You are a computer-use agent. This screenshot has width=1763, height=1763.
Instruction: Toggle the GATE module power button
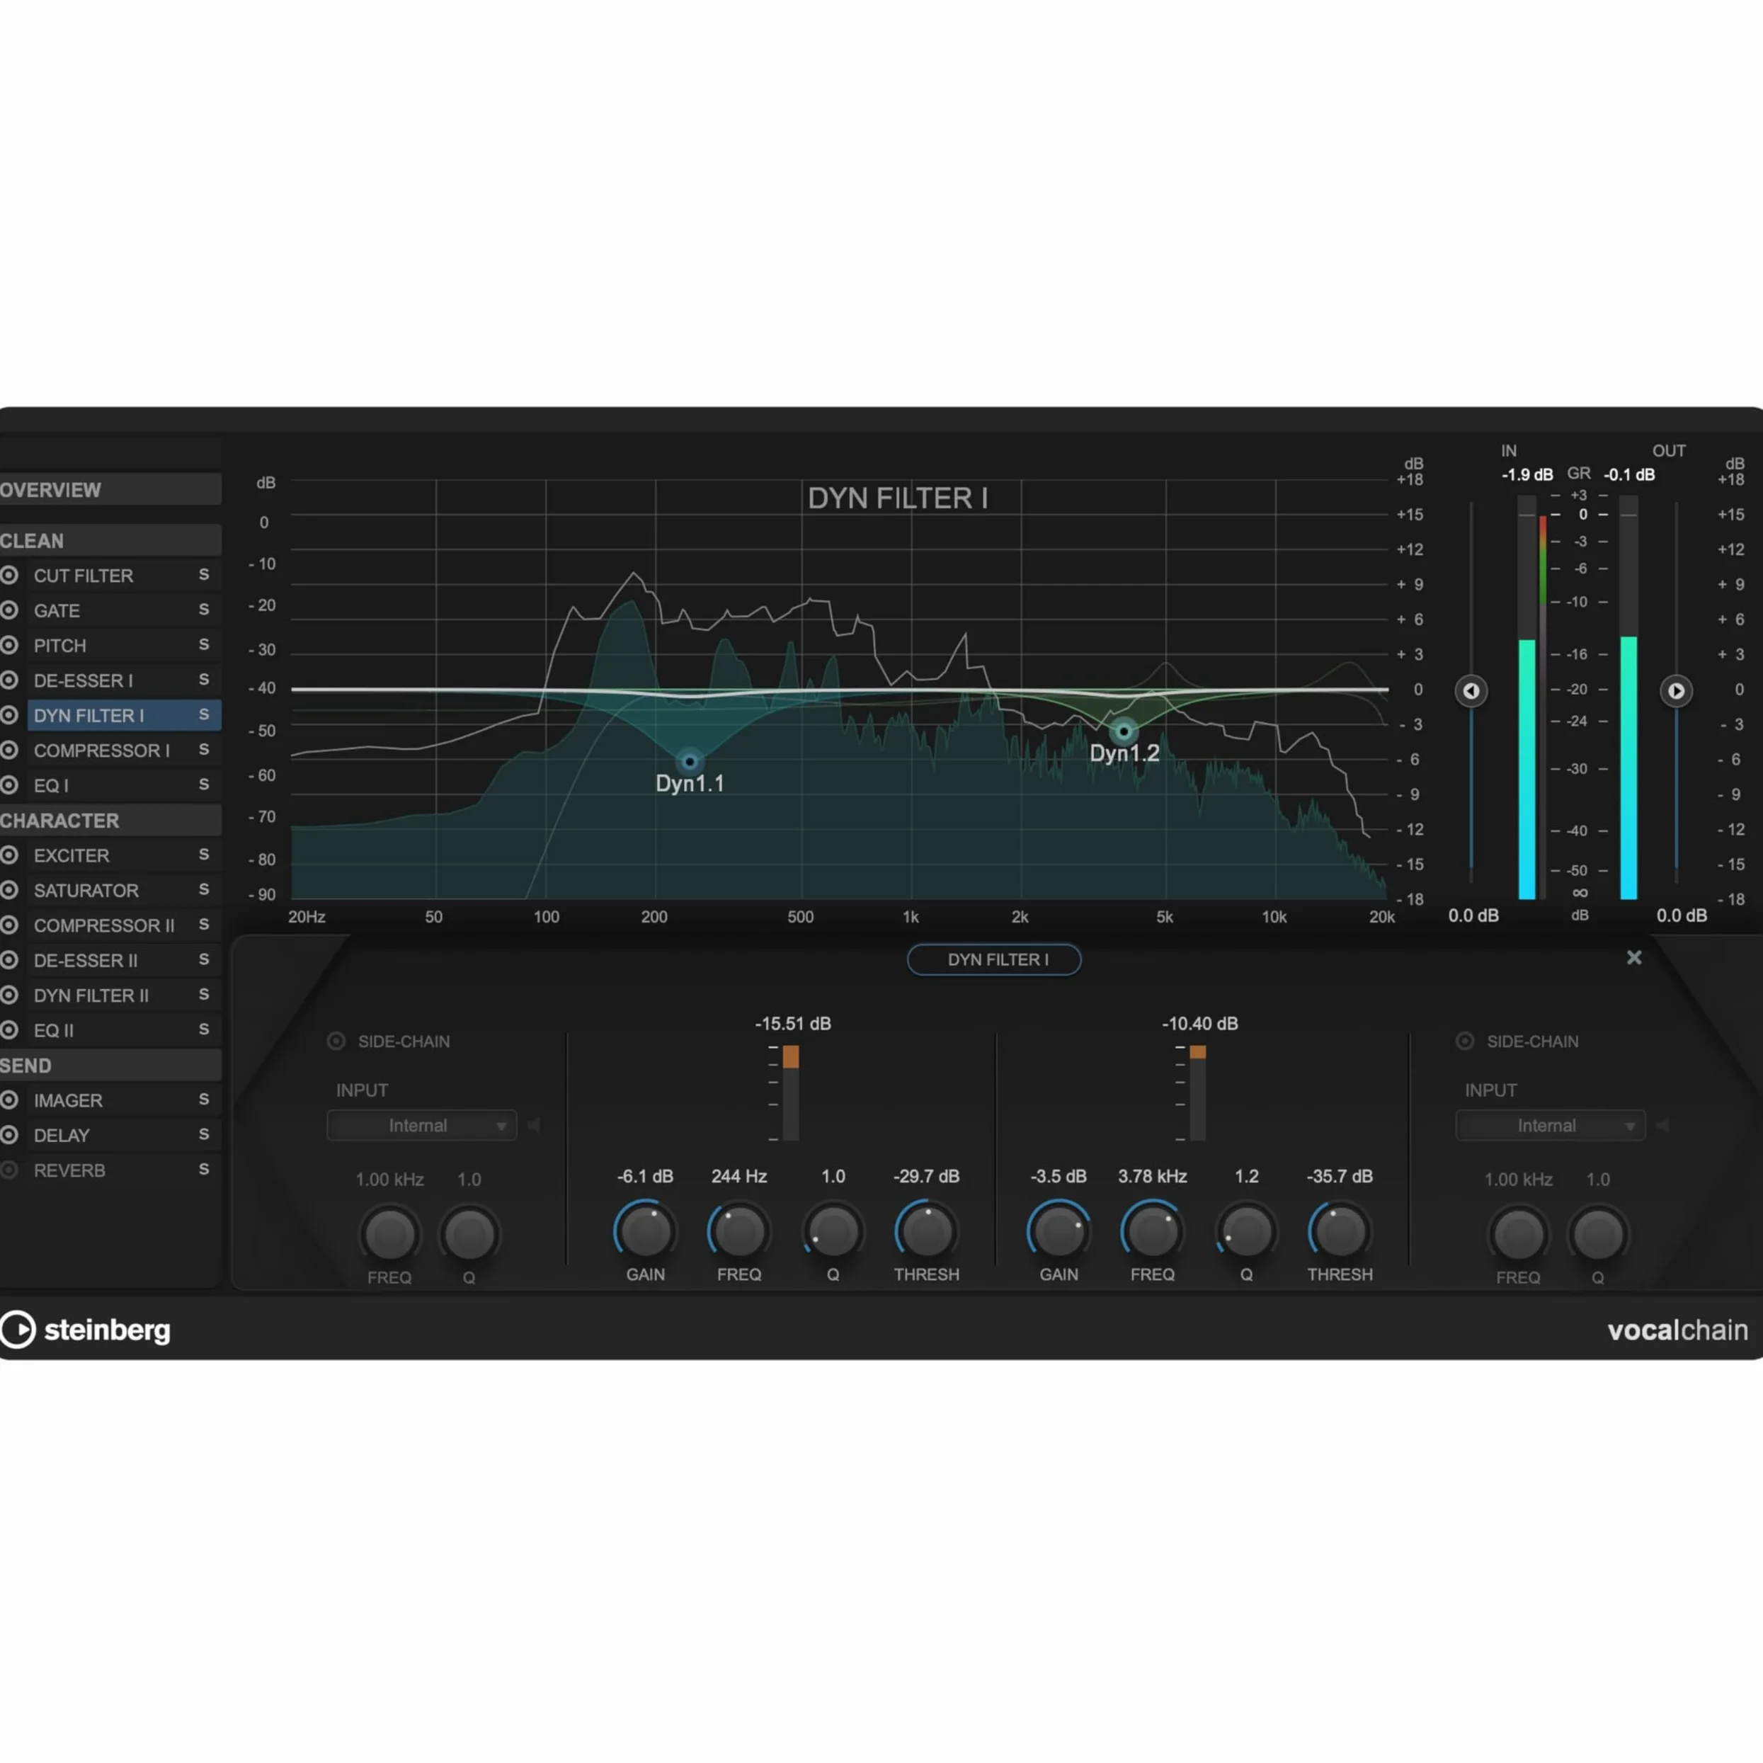10,610
